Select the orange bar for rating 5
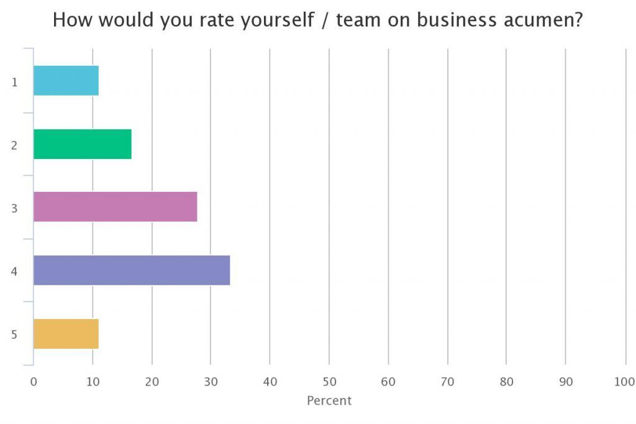This screenshot has height=424, width=636. [66, 333]
